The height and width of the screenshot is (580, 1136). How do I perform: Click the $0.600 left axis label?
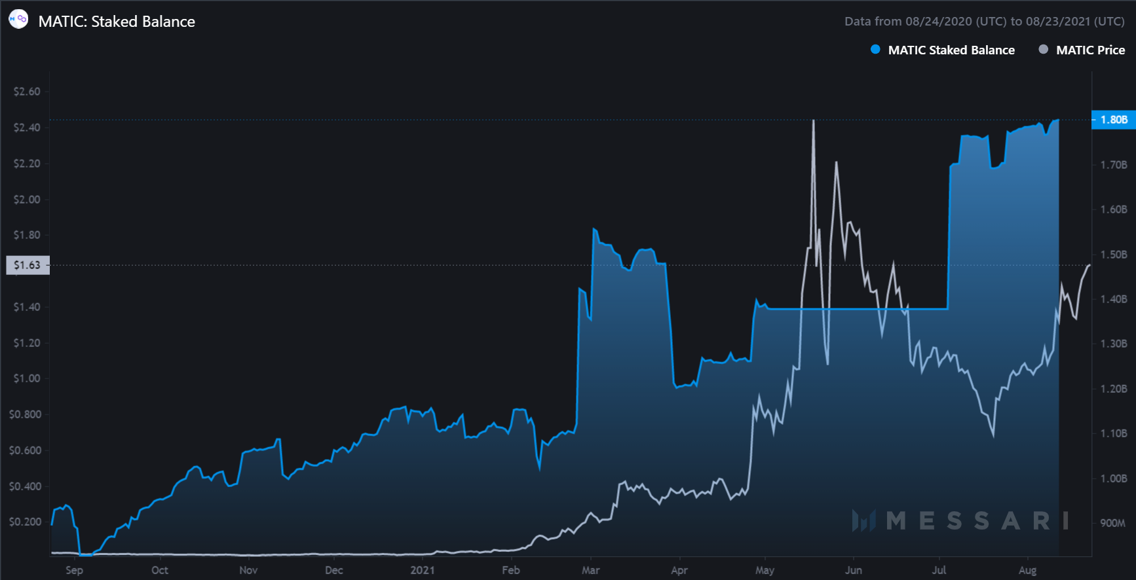pyautogui.click(x=25, y=450)
